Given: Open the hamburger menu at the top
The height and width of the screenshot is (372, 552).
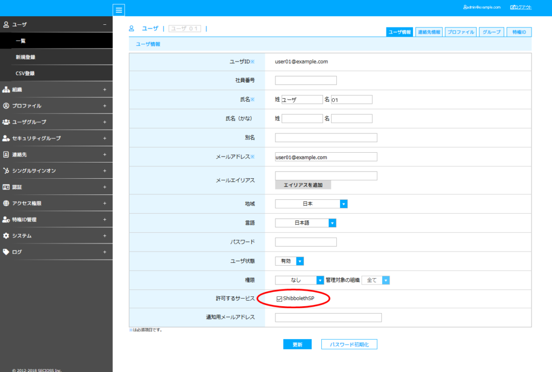Looking at the screenshot, I should pos(119,9).
